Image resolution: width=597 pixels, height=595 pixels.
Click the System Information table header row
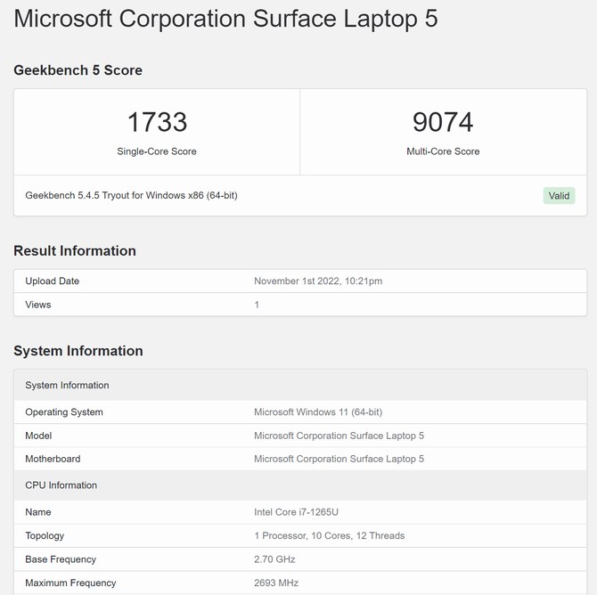(300, 385)
